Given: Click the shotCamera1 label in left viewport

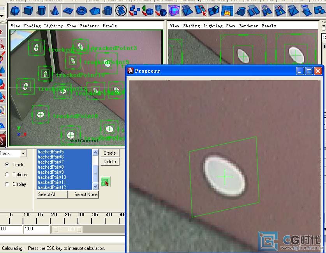Looking at the screenshot, I should tap(84, 141).
